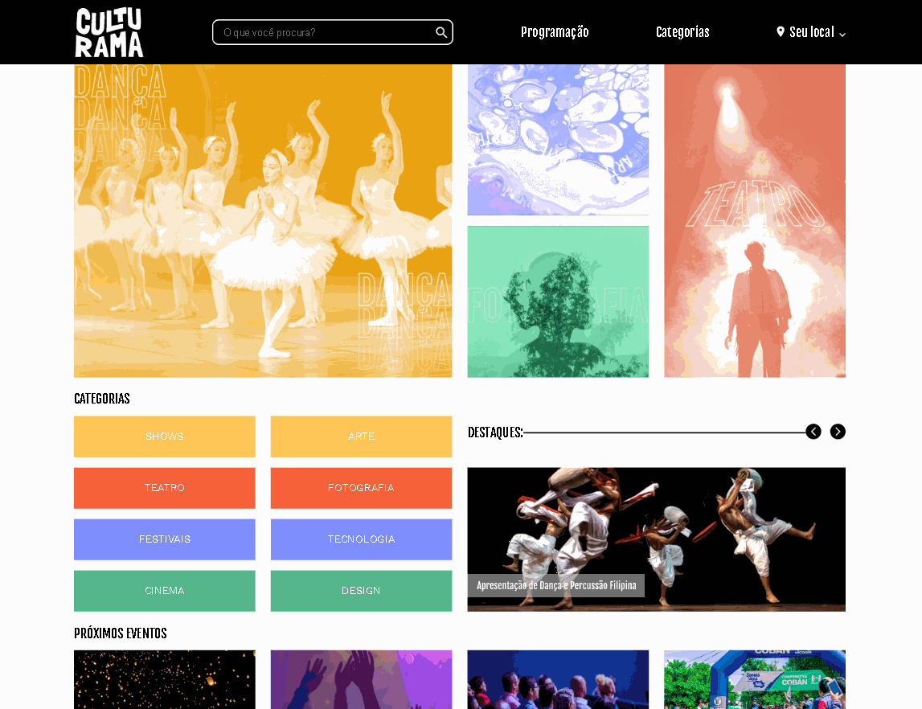Screen dimensions: 922x709
Task: Go to next Destaques slide
Action: 838,432
